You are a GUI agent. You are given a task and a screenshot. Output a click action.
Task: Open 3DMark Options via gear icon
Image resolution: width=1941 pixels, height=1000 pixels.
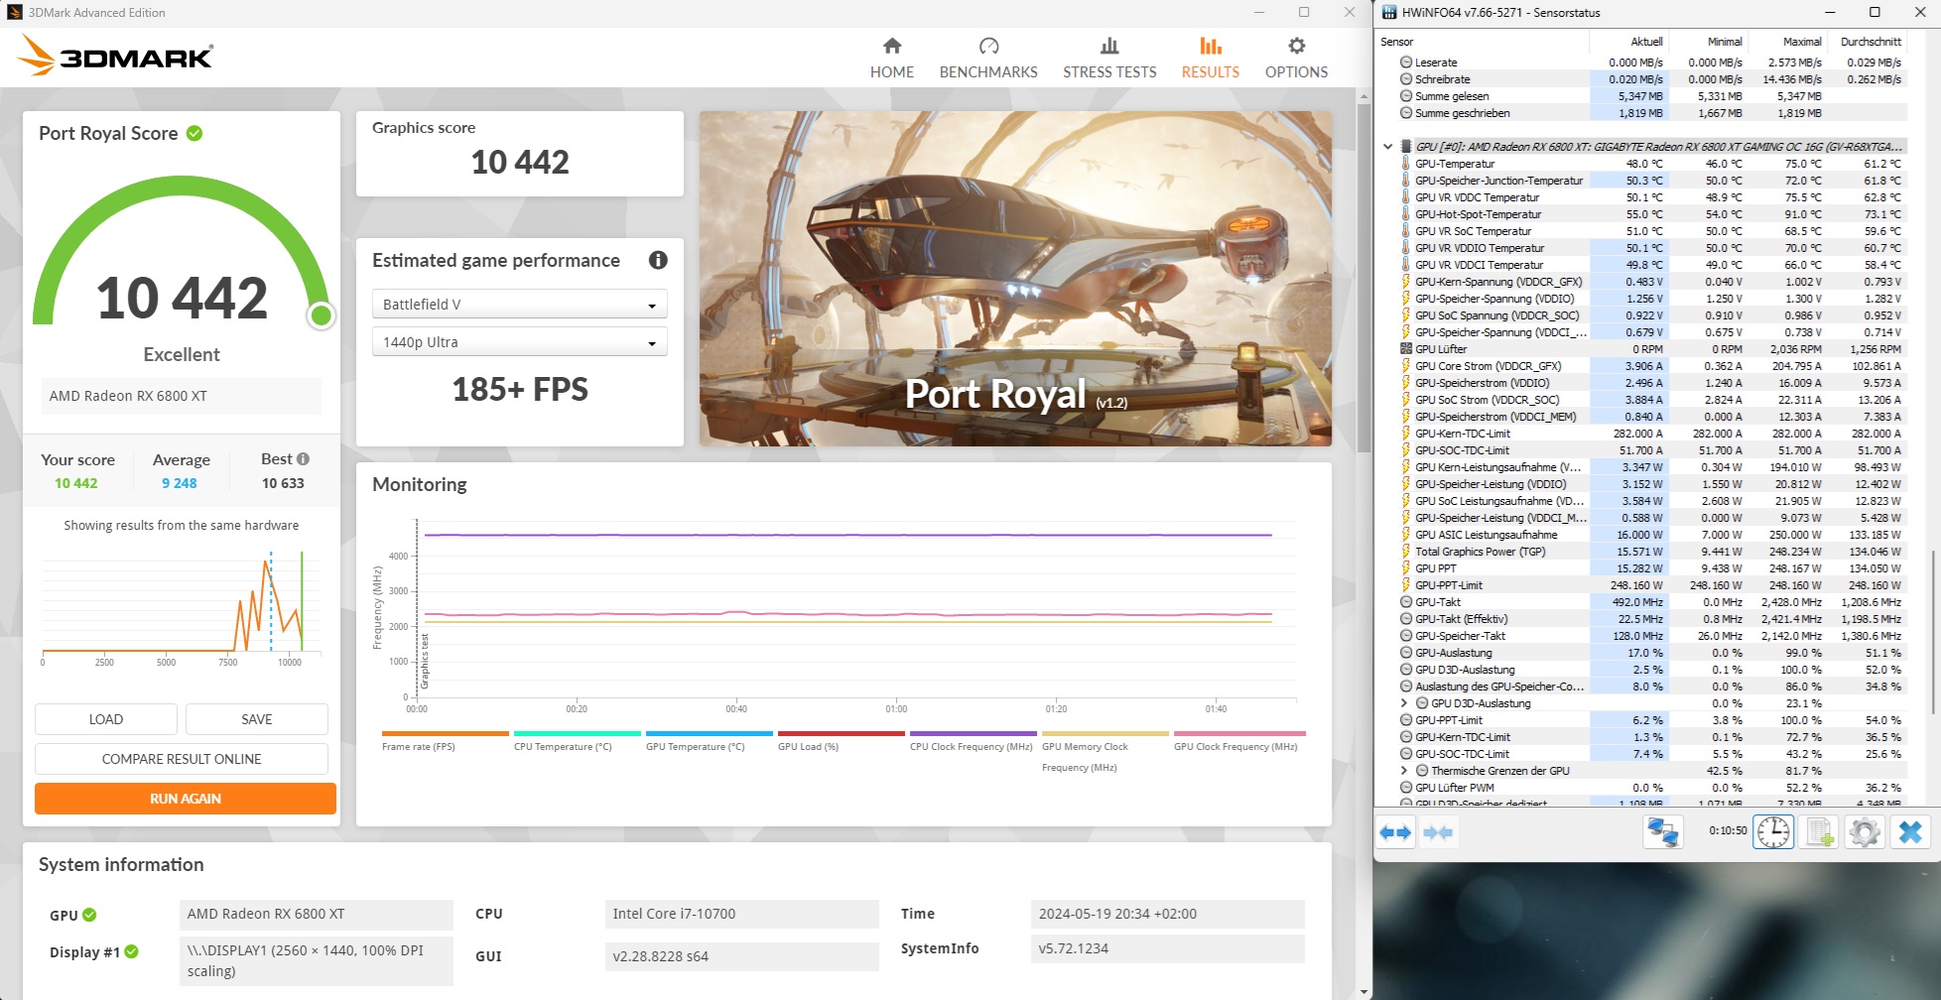pos(1295,57)
